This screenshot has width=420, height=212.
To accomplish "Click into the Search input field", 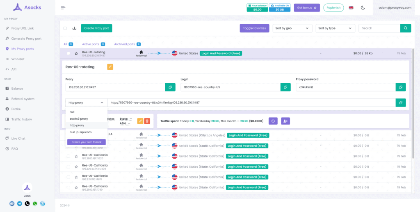I will tap(379, 28).
